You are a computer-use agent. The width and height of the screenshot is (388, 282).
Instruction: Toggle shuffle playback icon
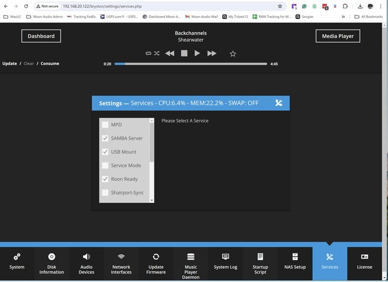click(157, 54)
